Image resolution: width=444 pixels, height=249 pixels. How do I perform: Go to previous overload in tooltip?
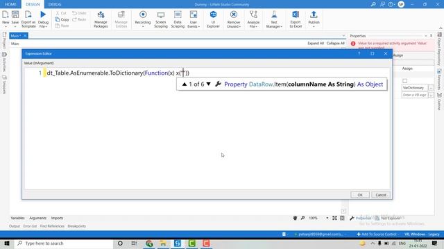coord(185,84)
